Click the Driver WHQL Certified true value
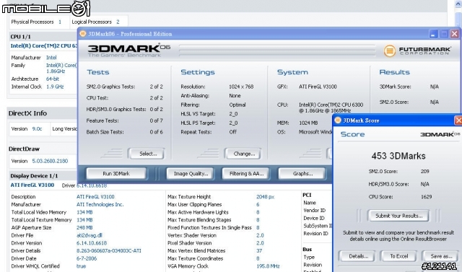Screen dimensions: 462x272 click(81, 266)
